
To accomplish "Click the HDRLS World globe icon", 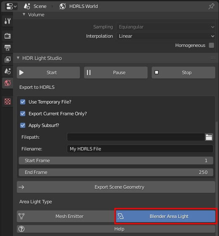I will pos(63,6).
